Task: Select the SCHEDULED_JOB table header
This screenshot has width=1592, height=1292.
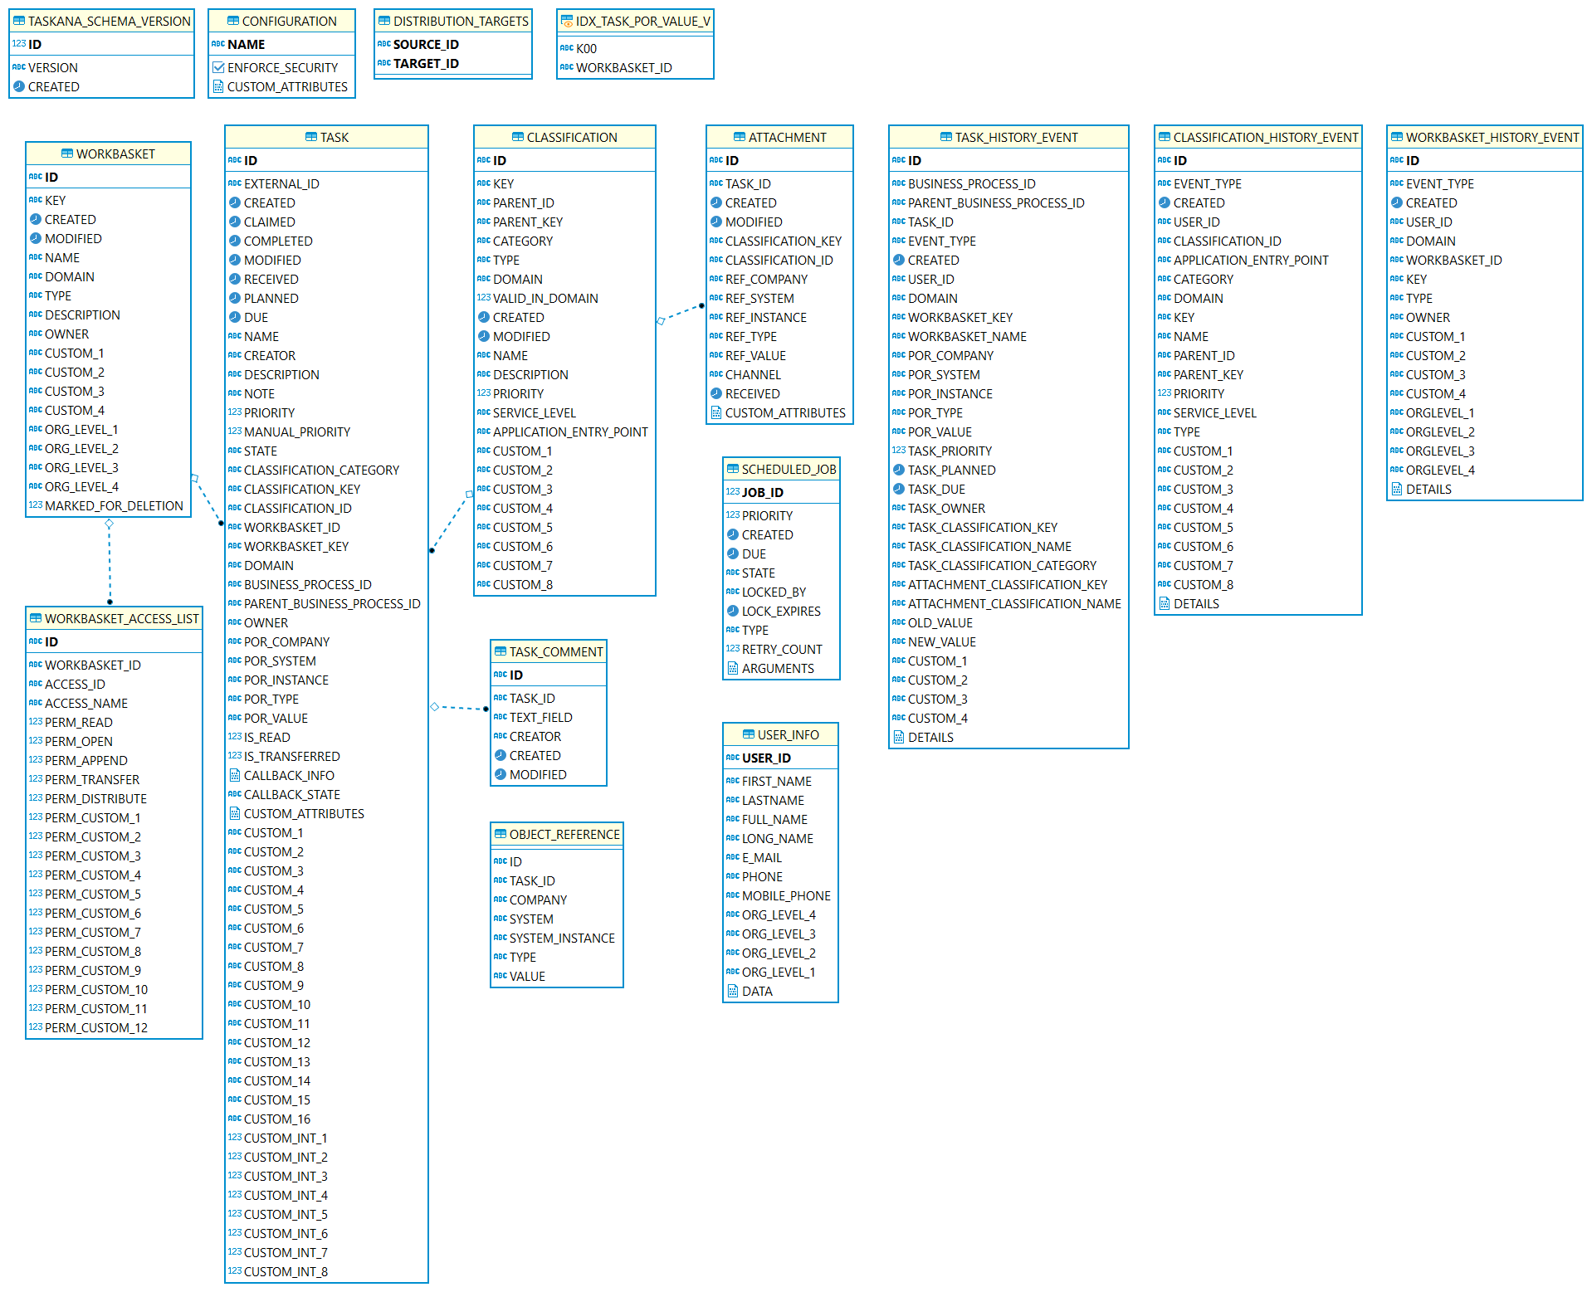Action: point(782,469)
